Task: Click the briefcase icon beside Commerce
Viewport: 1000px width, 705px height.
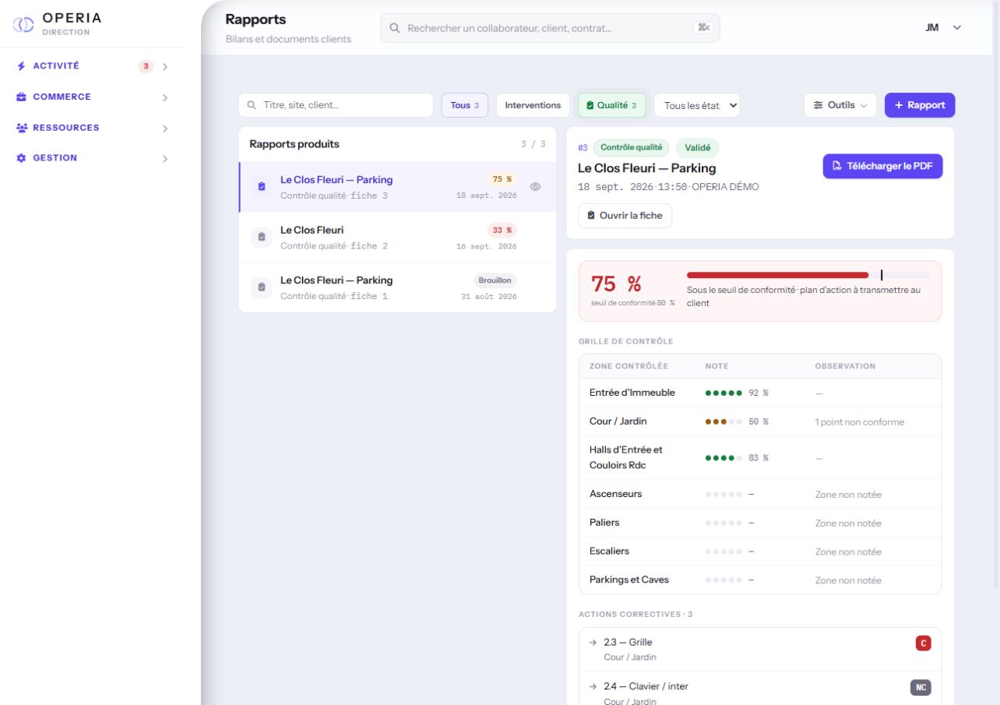Action: (21, 97)
